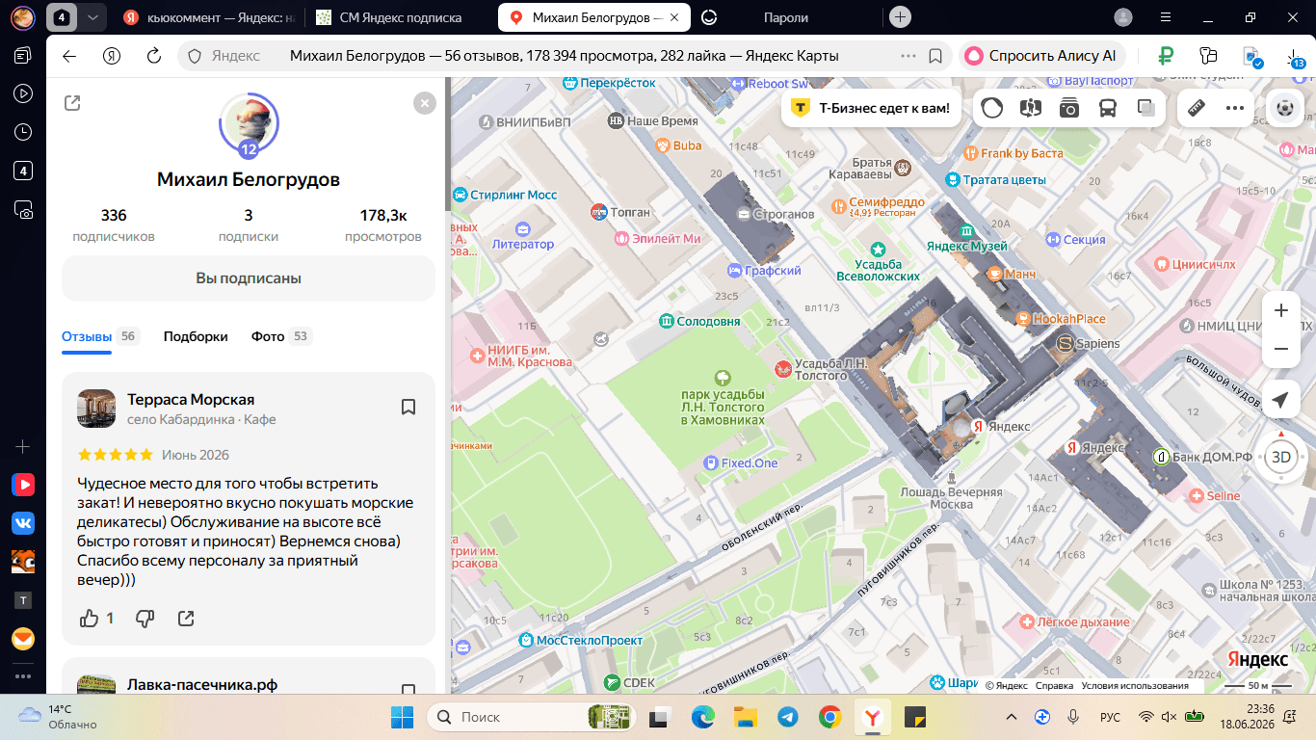The width and height of the screenshot is (1316, 740).
Task: Share the profile with the export icon
Action: point(72,103)
